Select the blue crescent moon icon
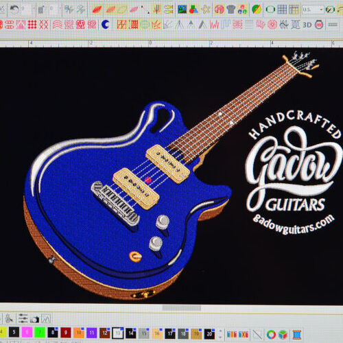This screenshot has width=343, height=343. (105, 25)
